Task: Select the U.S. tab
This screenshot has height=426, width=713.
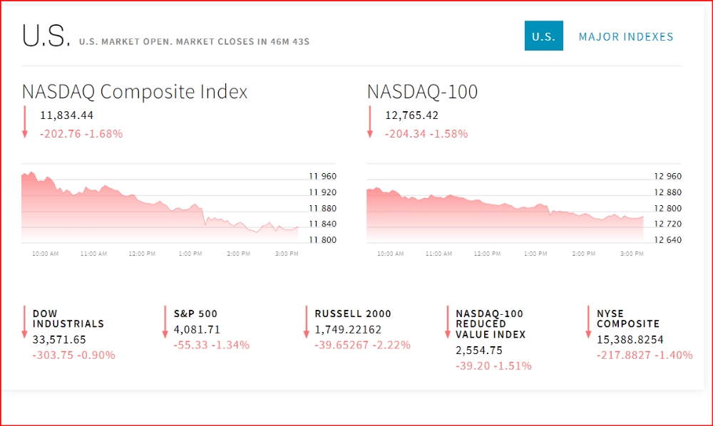Action: pos(543,36)
